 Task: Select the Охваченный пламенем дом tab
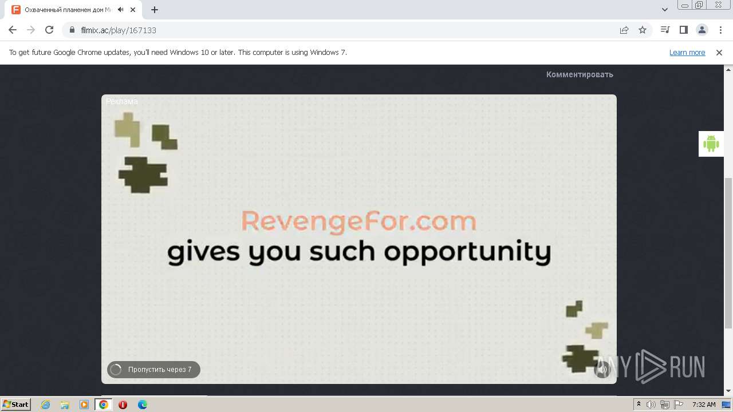click(74, 10)
